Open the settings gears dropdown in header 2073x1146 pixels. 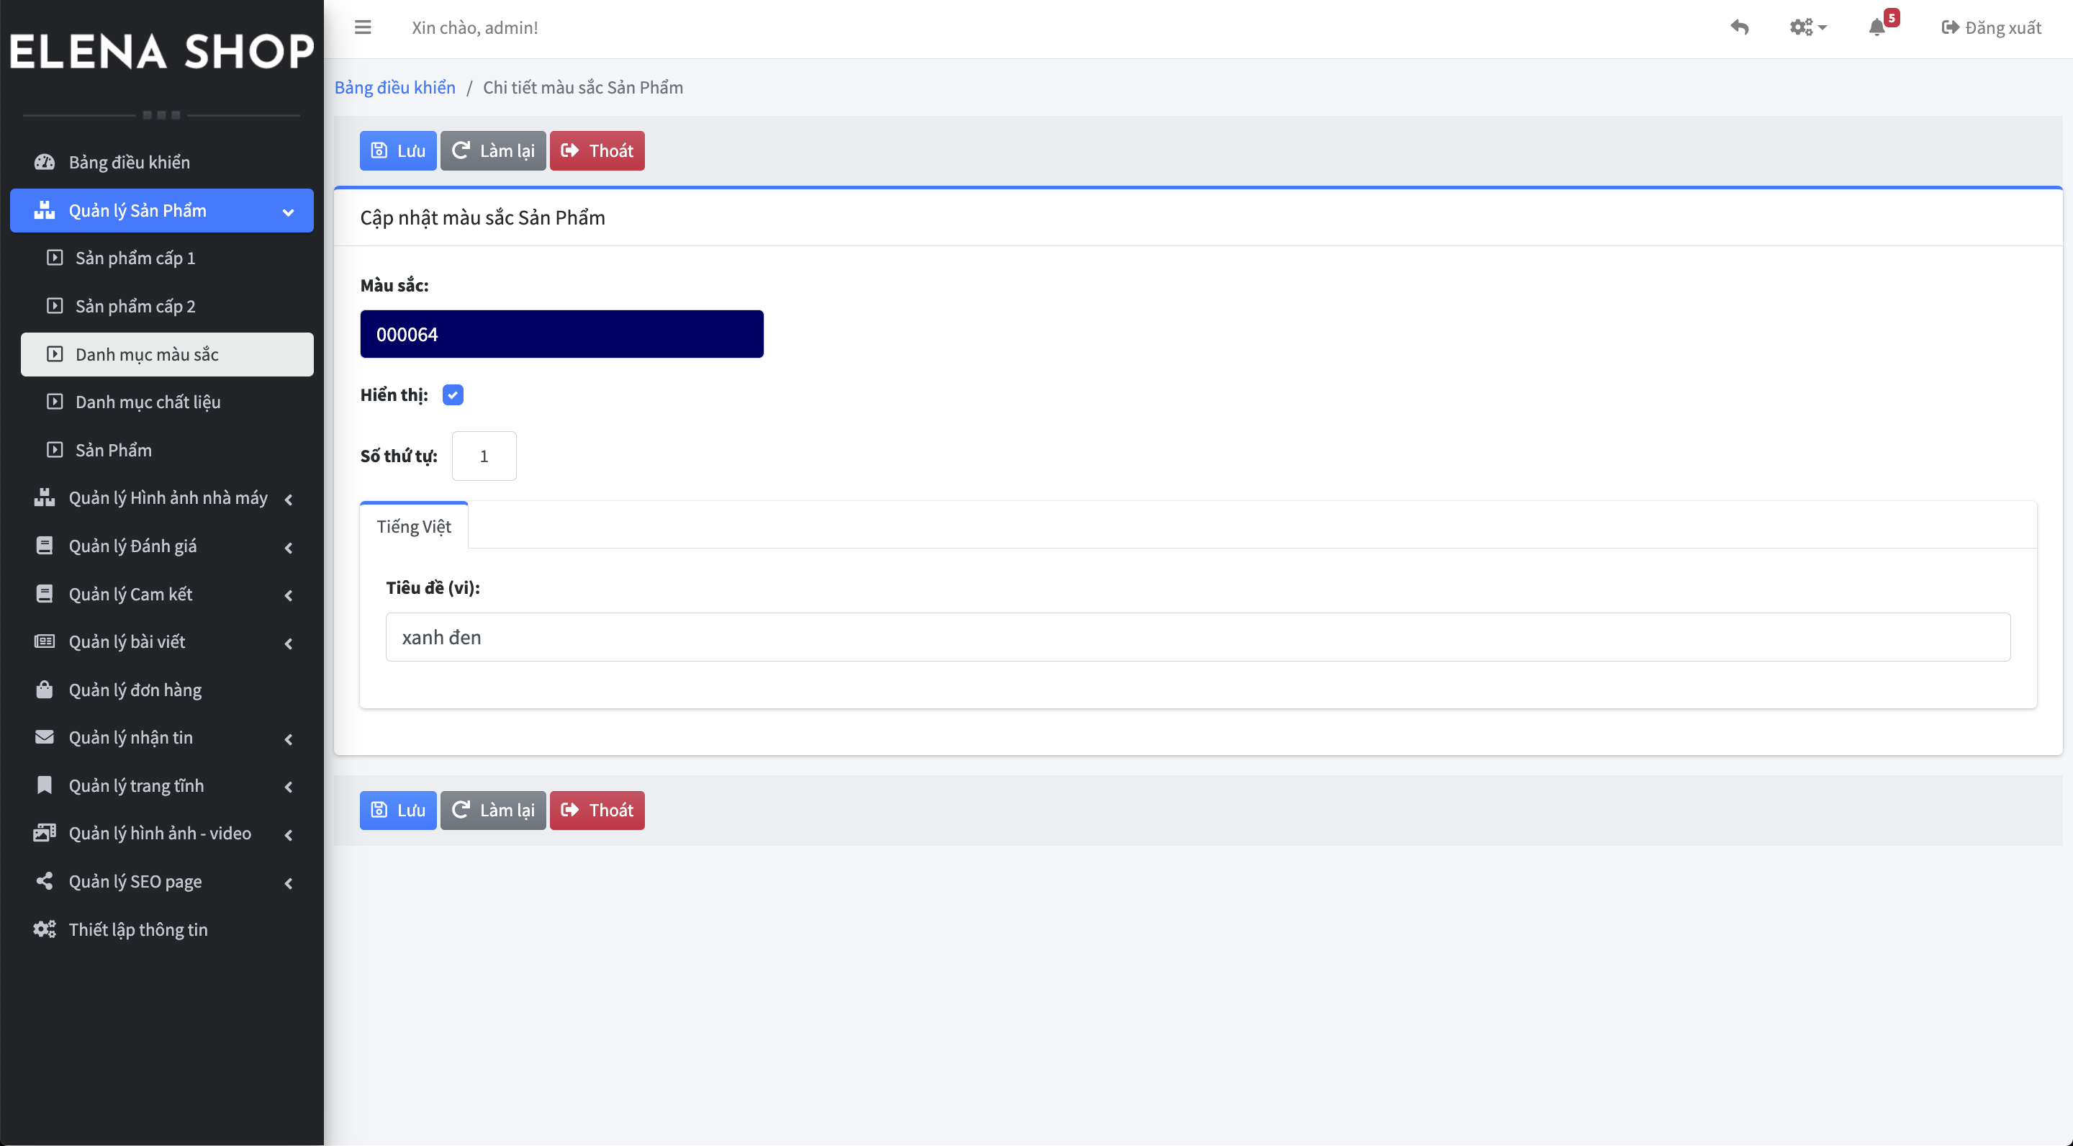1807,27
